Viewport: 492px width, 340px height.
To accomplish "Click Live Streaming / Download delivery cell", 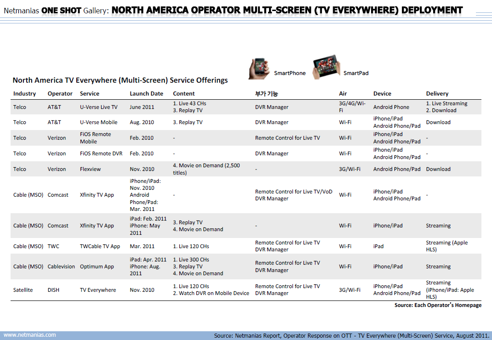I will (x=446, y=107).
